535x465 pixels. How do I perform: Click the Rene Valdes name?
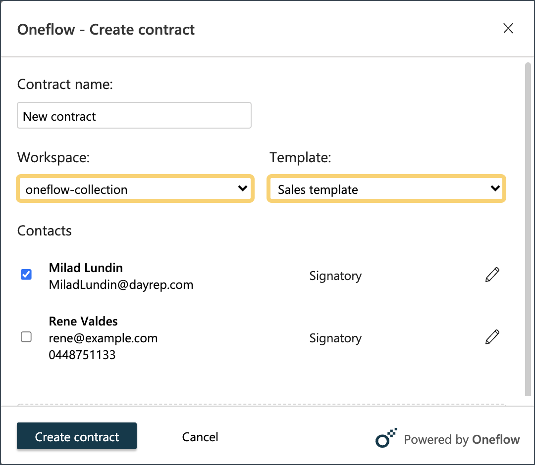pos(83,321)
